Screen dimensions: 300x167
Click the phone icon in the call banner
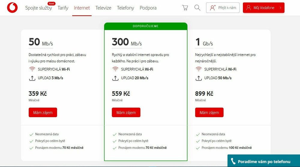[x=232, y=162]
